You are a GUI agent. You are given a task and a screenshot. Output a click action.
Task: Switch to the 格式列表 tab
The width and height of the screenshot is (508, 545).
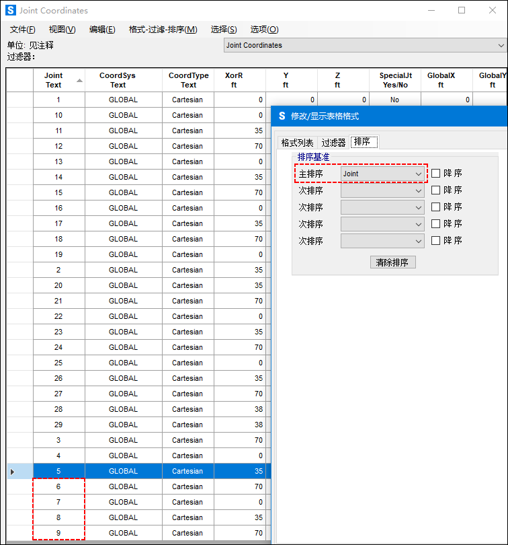pyautogui.click(x=297, y=143)
